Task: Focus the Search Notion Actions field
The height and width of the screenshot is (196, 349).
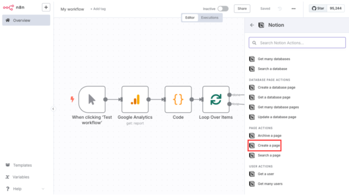Action: (297, 42)
